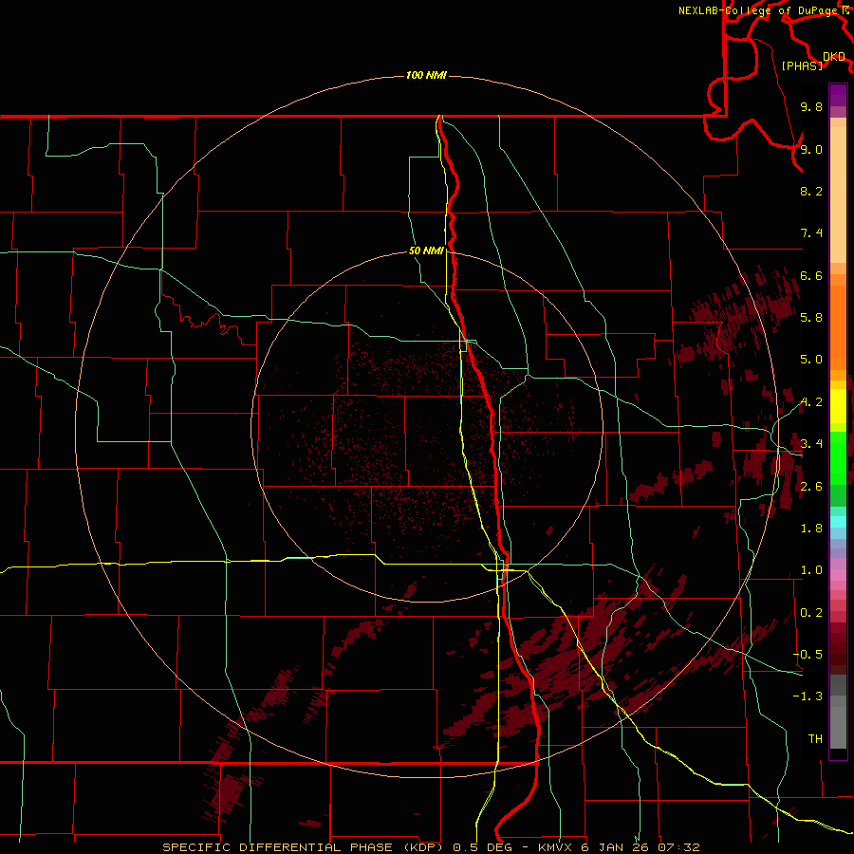The height and width of the screenshot is (854, 854).
Task: Pick the purple segment of the color bar
Action: (838, 95)
